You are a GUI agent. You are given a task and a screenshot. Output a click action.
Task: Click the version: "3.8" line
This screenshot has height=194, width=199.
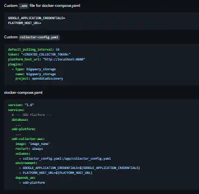(21, 105)
